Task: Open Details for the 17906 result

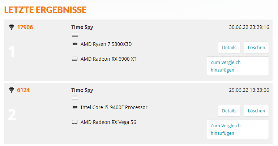Action: [x=229, y=47]
